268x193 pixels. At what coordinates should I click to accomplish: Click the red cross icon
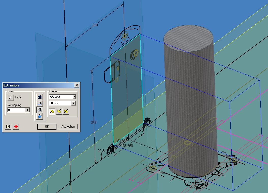coord(16,127)
